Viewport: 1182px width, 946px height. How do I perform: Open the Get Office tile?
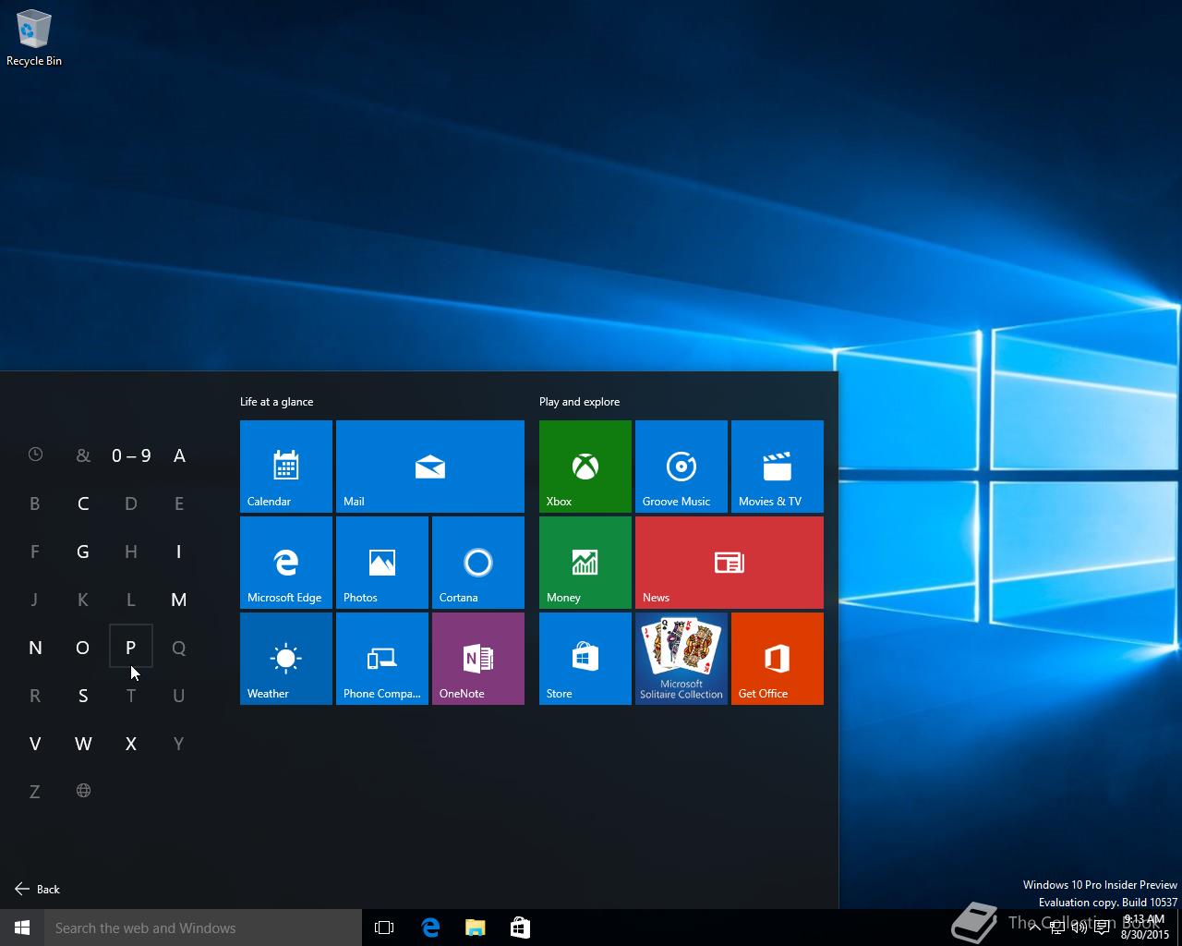(778, 659)
